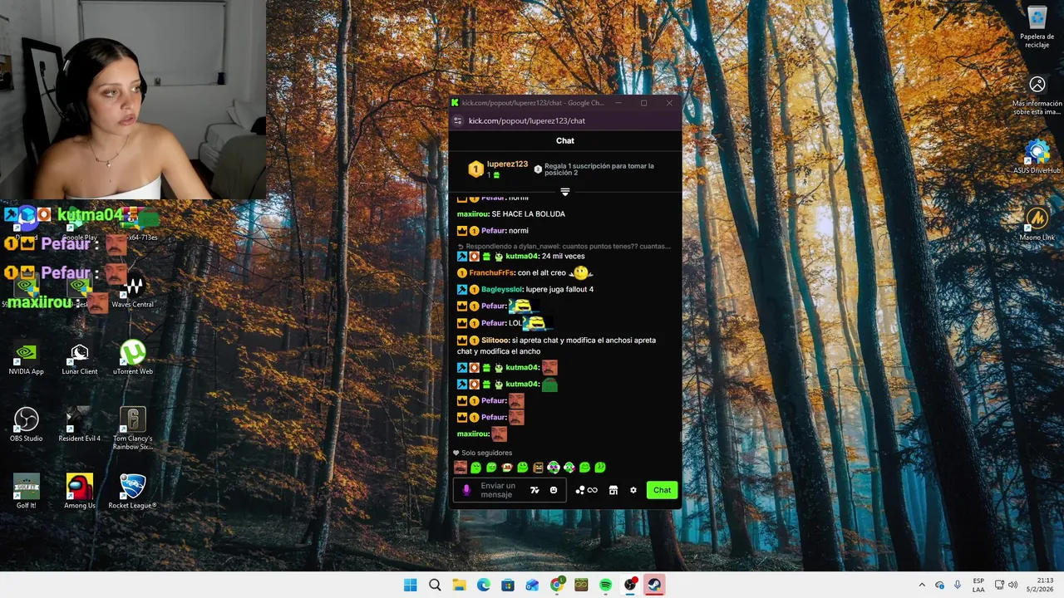The image size is (1064, 598).
Task: Click the Chat header title
Action: (x=565, y=140)
